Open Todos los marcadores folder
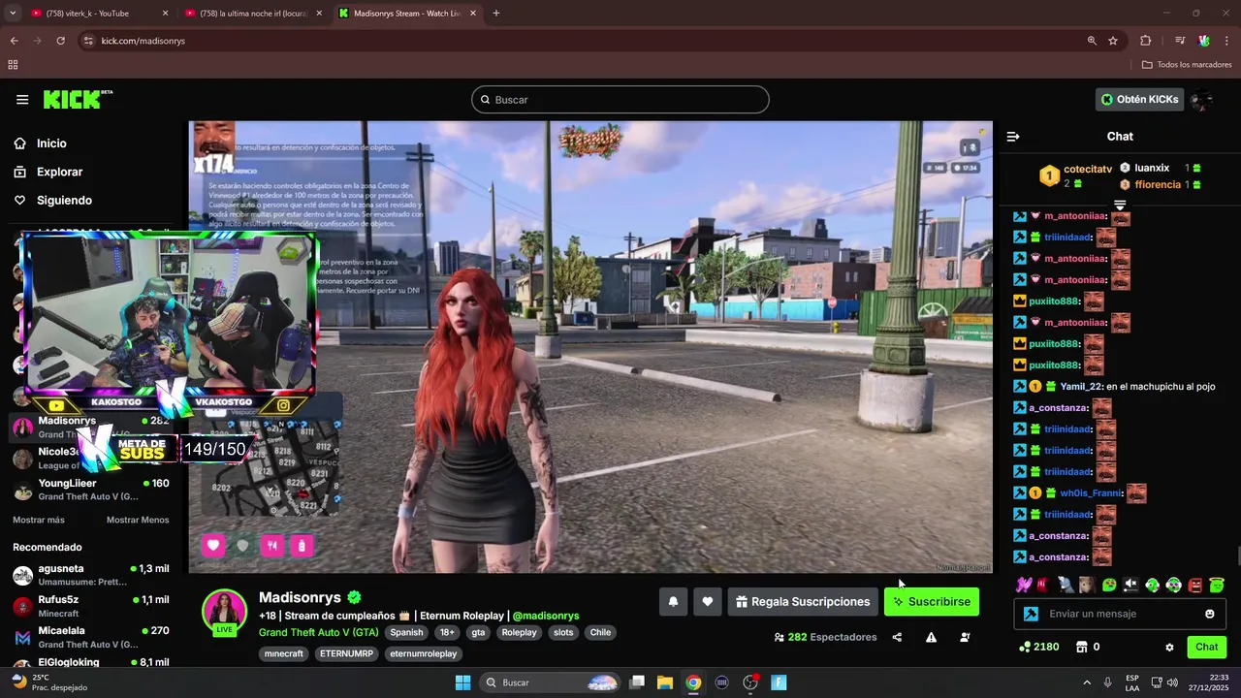The image size is (1241, 698). (1187, 65)
